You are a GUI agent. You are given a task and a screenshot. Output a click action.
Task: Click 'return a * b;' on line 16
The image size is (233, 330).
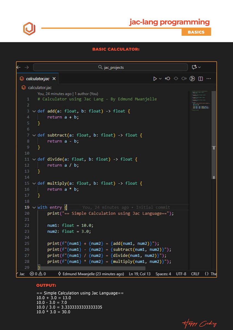[x=63, y=189]
